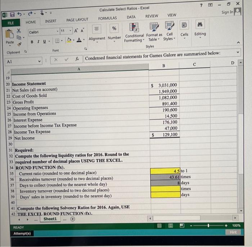
Task: Apply the yellow Fill Color bucket
Action: pyautogui.click(x=69, y=40)
